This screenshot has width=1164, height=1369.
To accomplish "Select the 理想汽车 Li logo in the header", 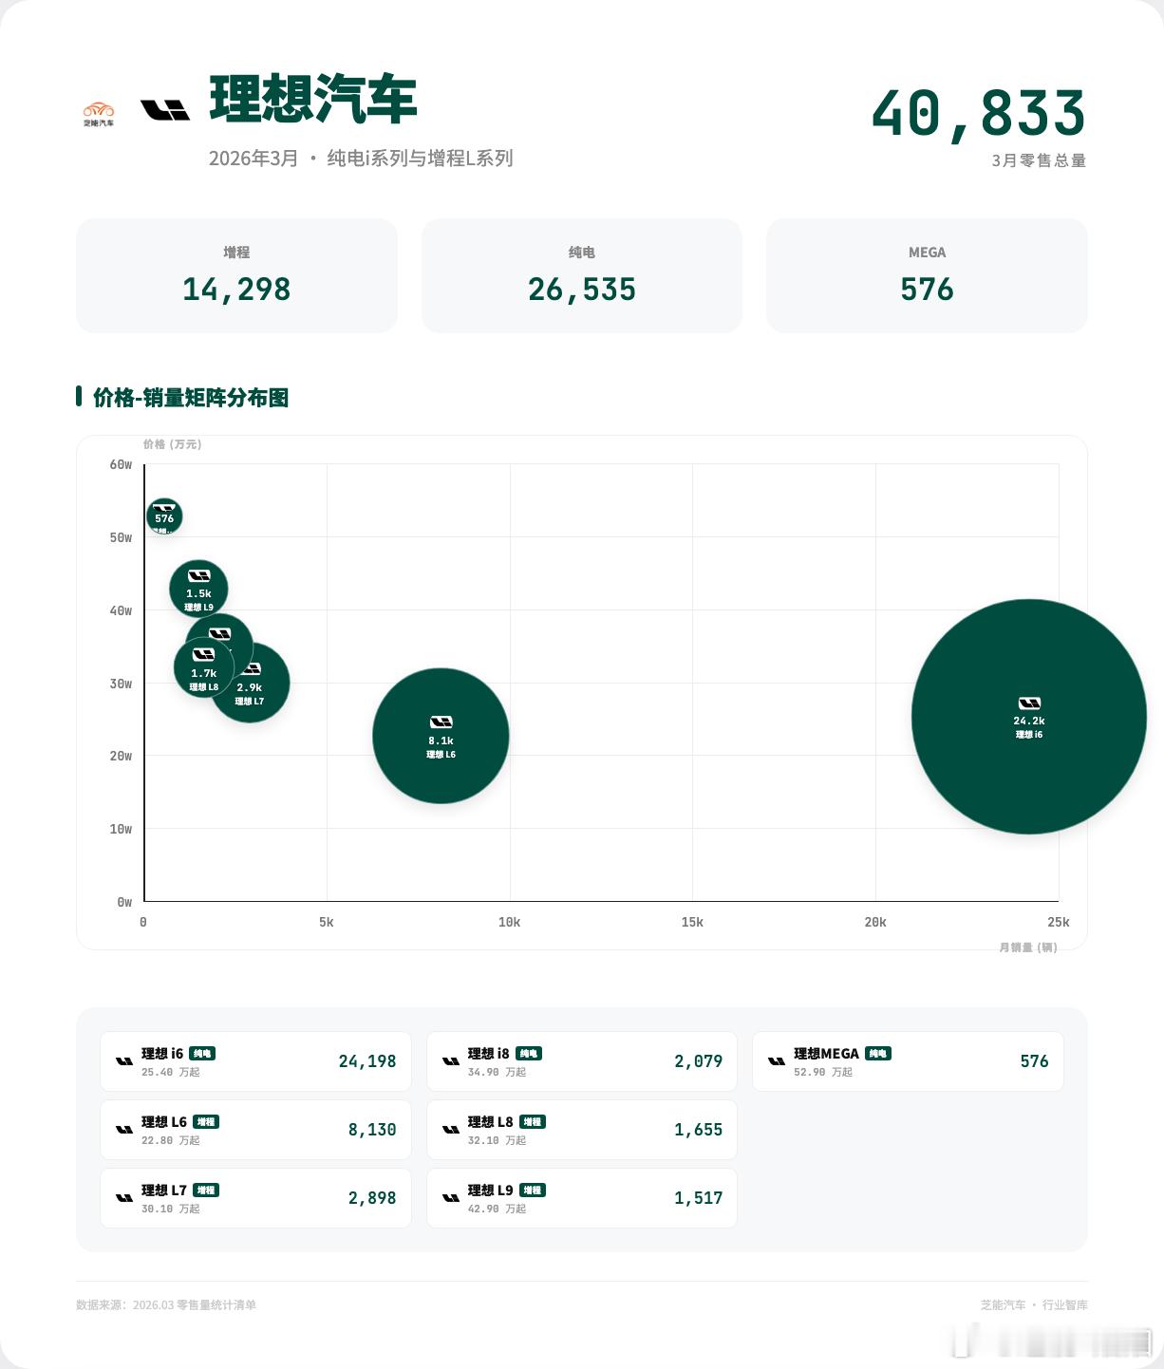I will [161, 111].
